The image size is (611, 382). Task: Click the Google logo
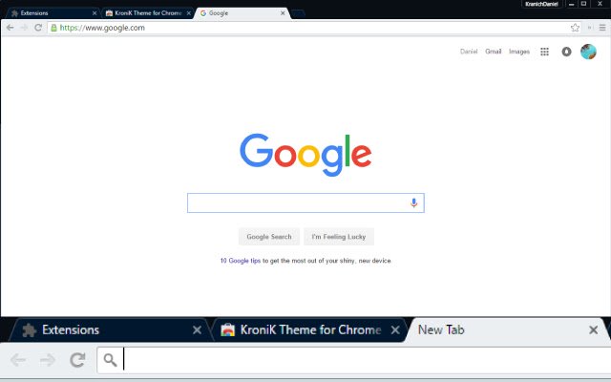coord(305,155)
